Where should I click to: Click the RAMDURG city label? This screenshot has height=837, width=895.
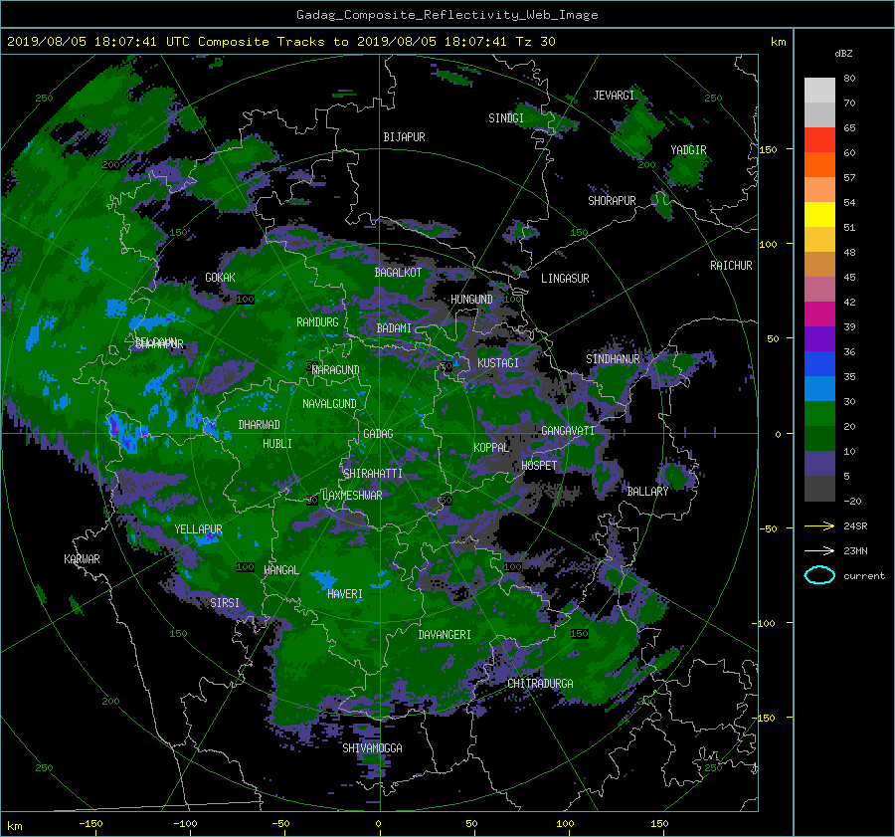tap(317, 322)
